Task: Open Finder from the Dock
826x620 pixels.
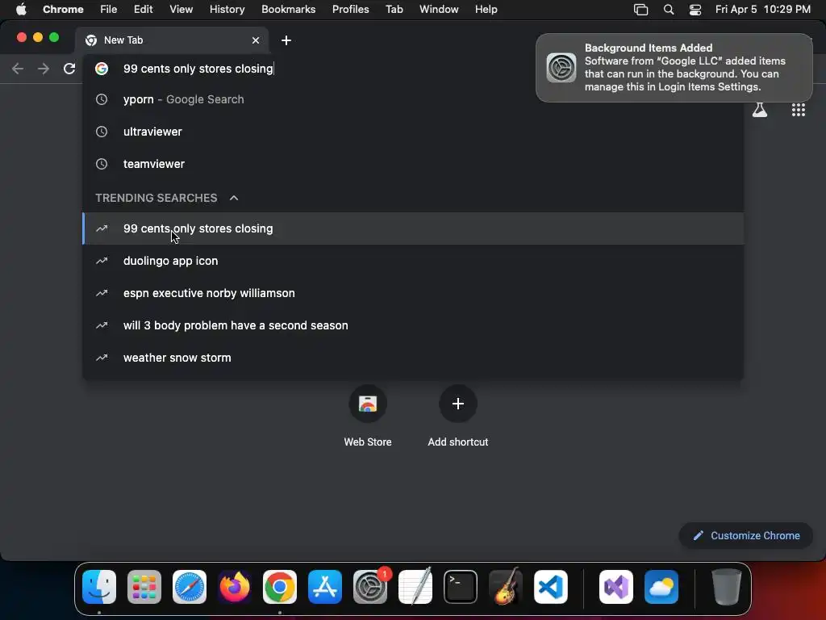Action: pyautogui.click(x=99, y=587)
